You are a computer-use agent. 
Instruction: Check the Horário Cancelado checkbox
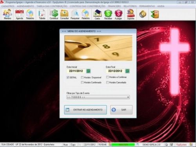[x=107, y=83]
